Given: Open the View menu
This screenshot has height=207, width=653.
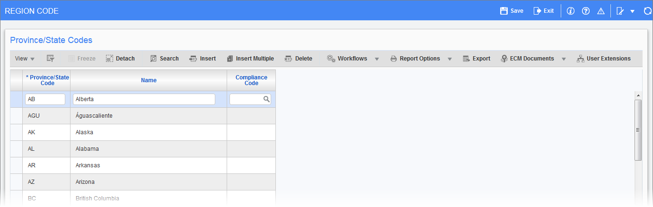Looking at the screenshot, I should pos(25,59).
